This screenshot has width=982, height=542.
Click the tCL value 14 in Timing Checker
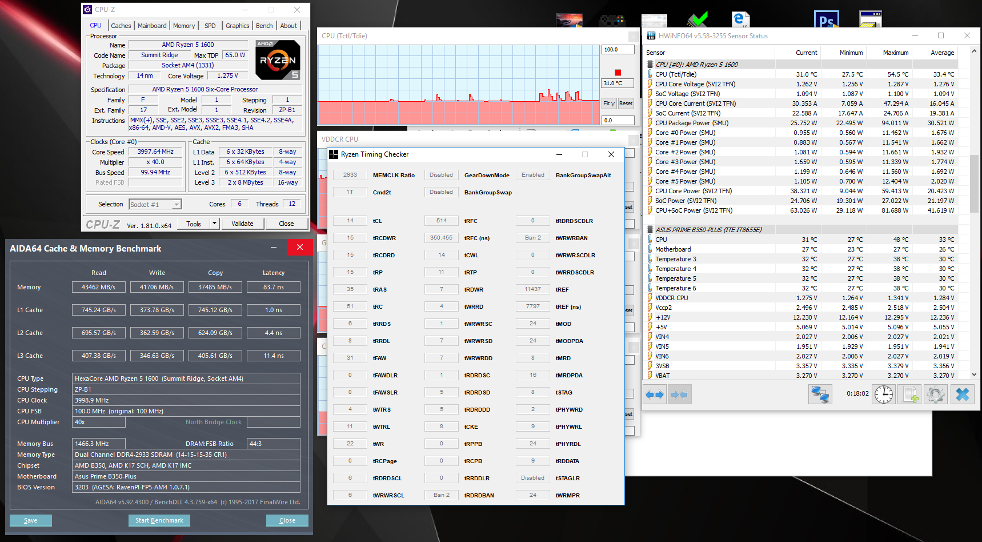[350, 221]
